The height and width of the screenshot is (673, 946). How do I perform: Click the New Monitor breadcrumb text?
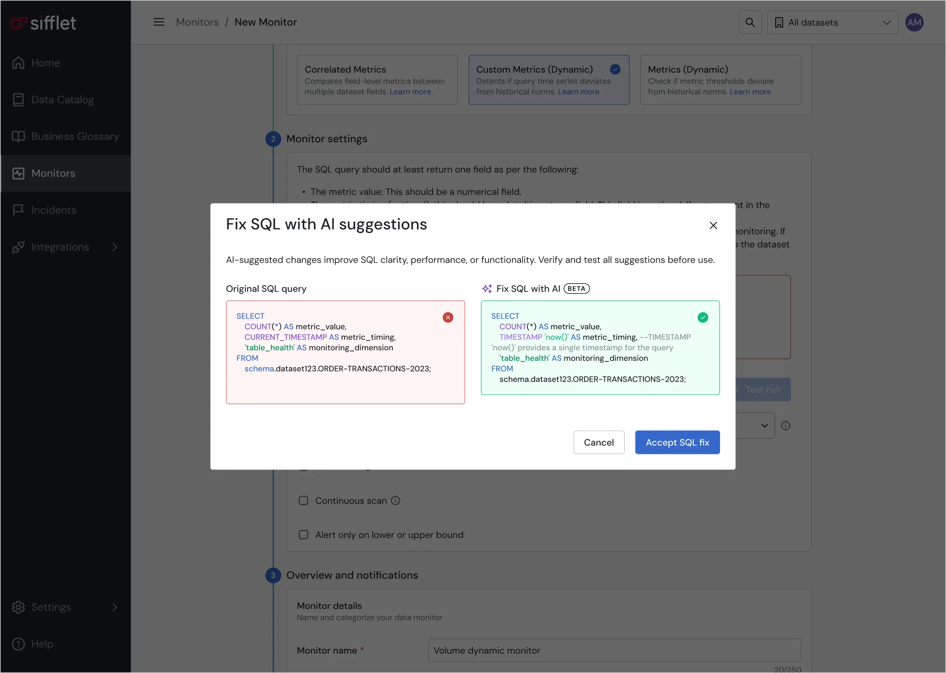(265, 22)
